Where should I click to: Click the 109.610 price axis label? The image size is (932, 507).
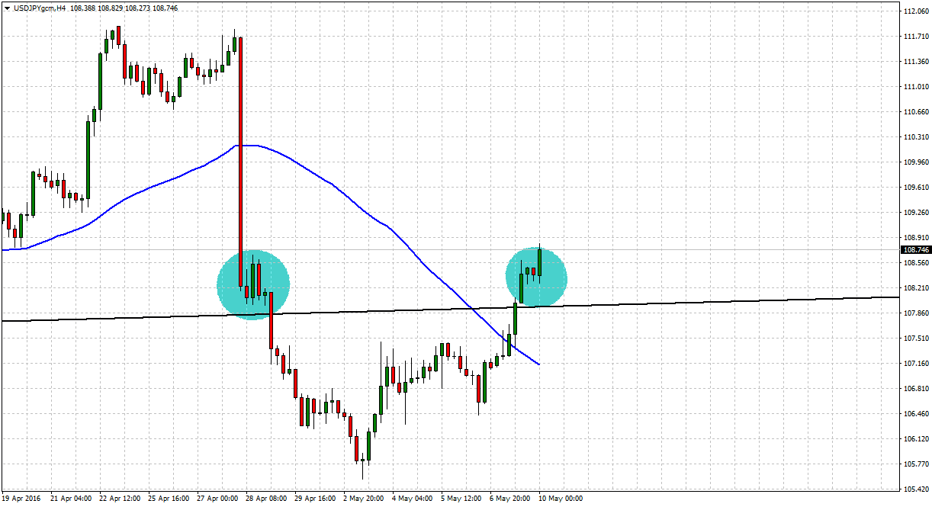coord(916,188)
